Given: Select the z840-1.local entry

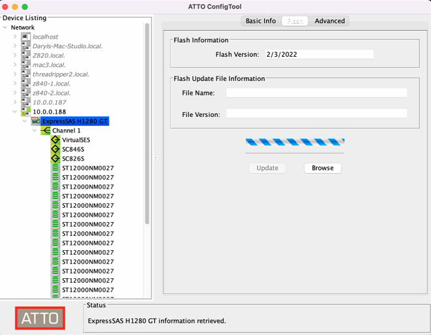Looking at the screenshot, I should point(52,84).
